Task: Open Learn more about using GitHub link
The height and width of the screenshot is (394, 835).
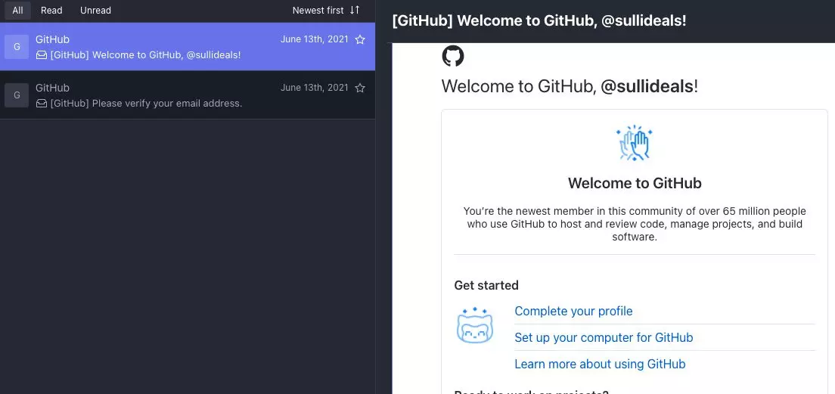Action: tap(600, 365)
